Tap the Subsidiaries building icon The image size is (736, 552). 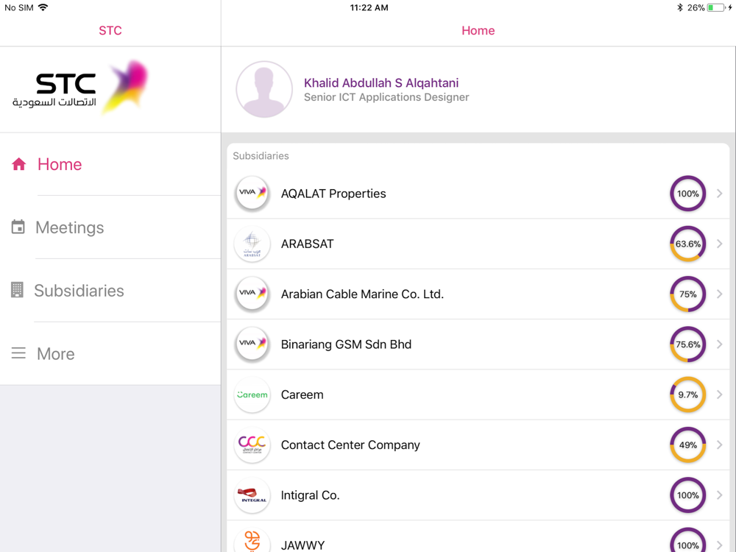[x=17, y=290]
